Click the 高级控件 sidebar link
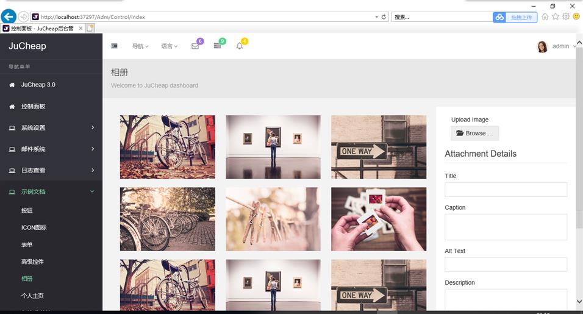The image size is (583, 314). [x=32, y=262]
